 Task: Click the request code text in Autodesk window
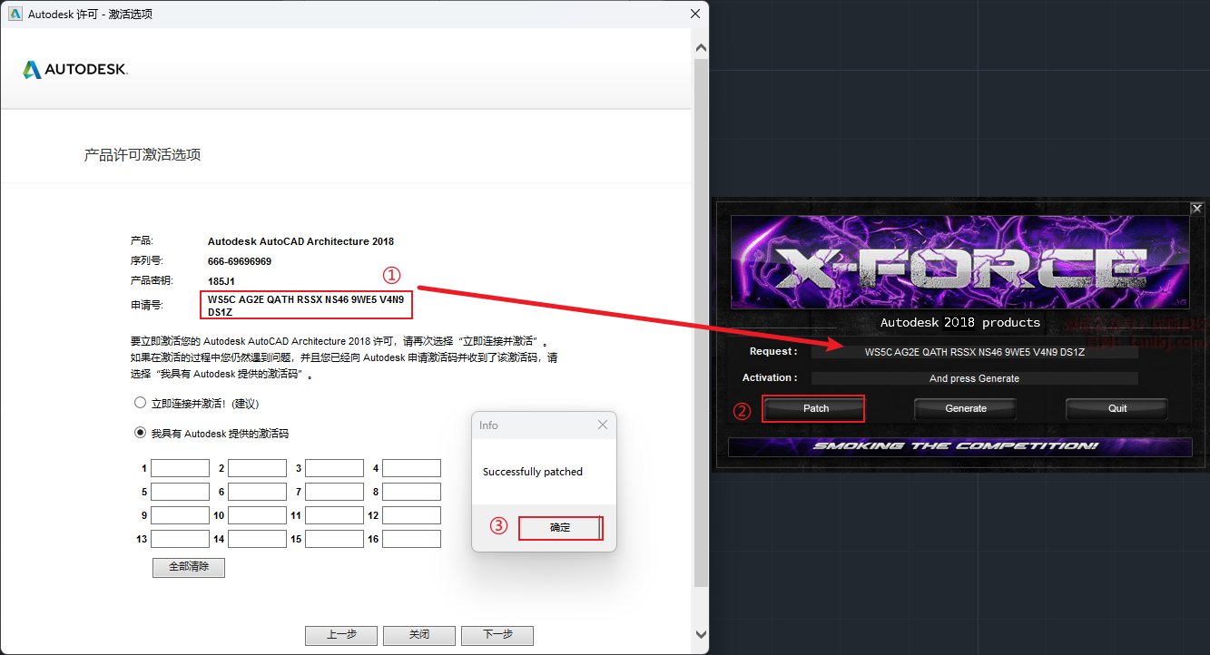(x=306, y=306)
